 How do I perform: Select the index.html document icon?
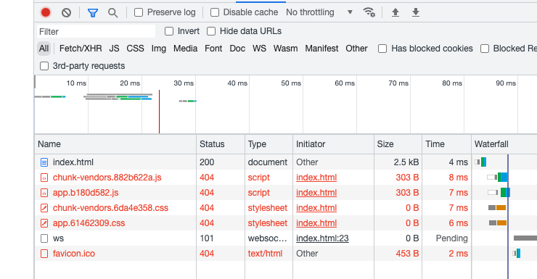(x=44, y=162)
